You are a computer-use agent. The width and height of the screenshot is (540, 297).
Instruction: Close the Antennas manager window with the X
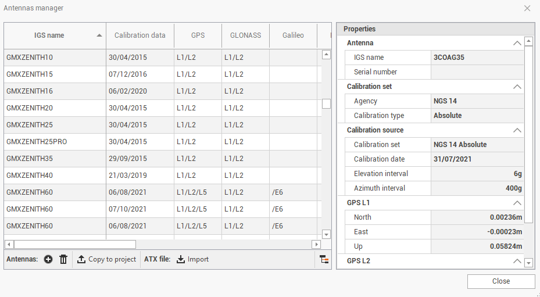click(527, 8)
